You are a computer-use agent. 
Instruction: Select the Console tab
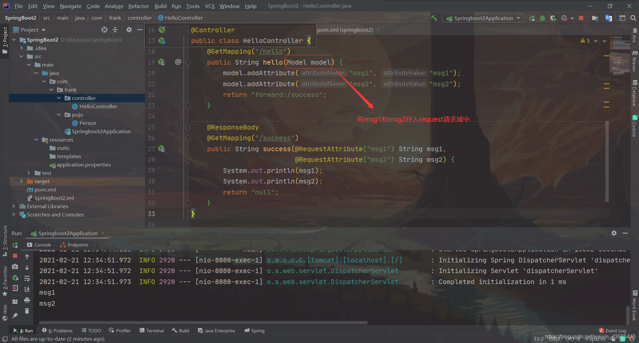(x=39, y=245)
